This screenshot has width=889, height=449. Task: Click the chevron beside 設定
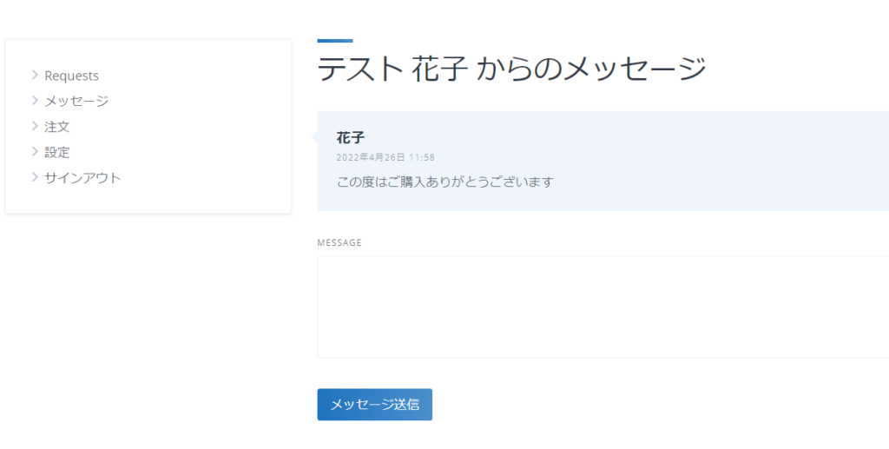(x=35, y=152)
